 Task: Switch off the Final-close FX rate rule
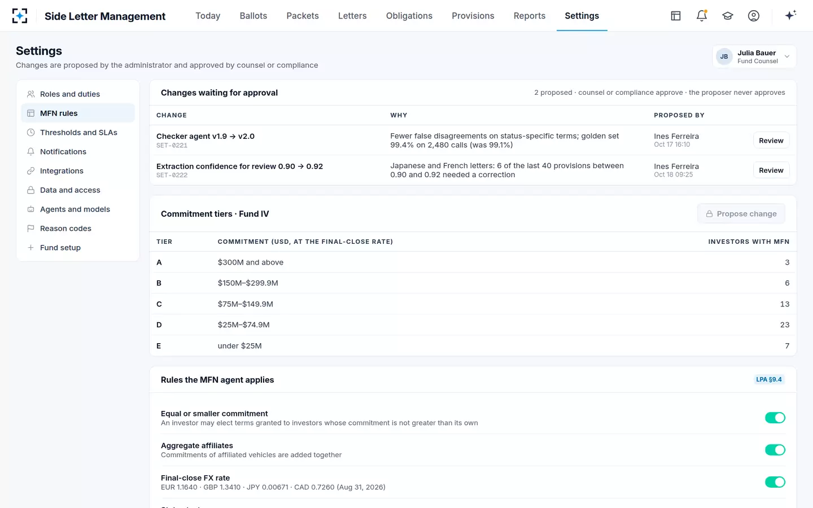[775, 482]
